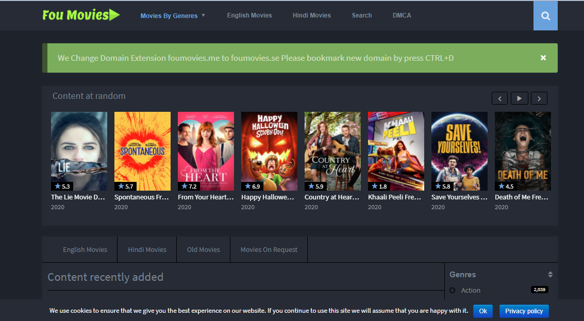The width and height of the screenshot is (584, 321).
Task: Switch to English Movies tab
Action: (x=85, y=249)
